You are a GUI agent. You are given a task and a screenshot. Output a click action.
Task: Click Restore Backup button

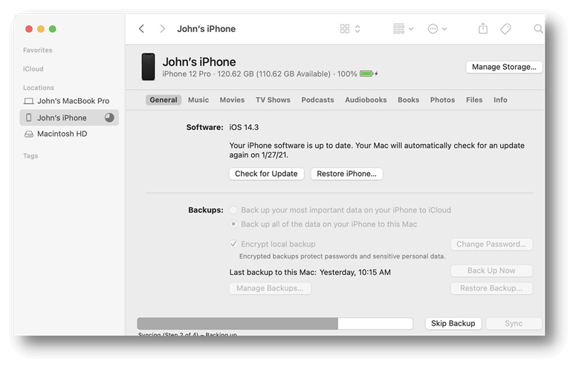point(491,288)
